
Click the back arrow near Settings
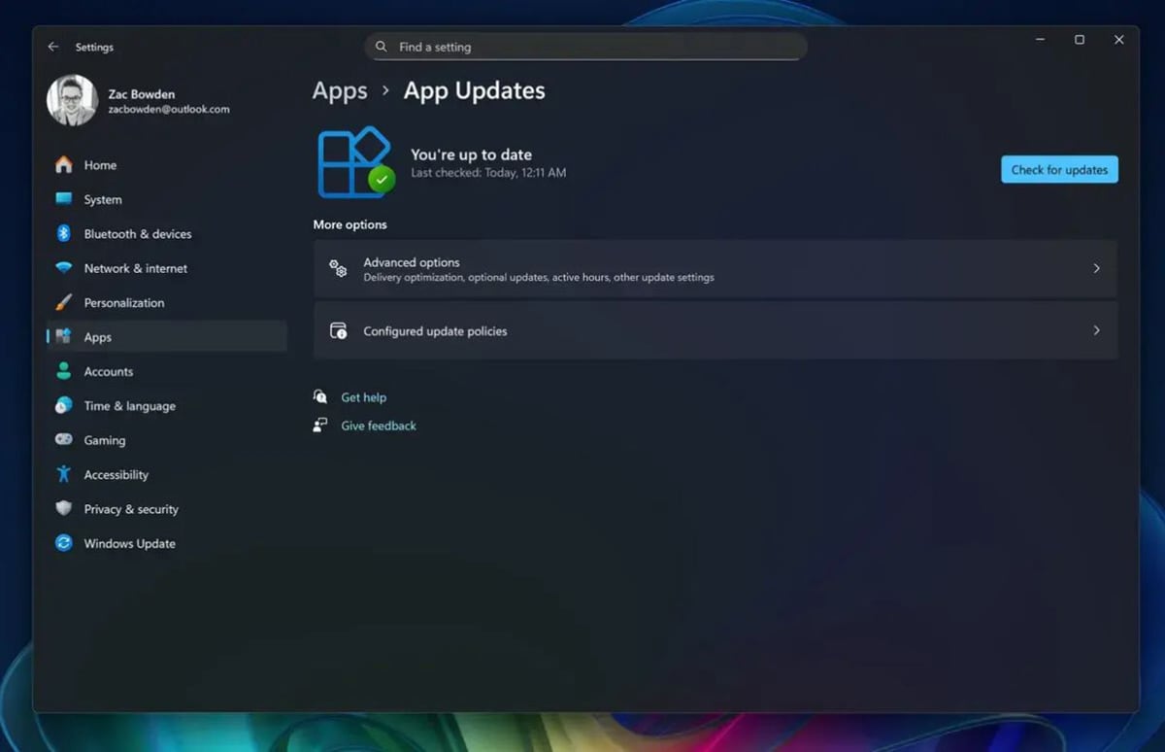click(53, 46)
